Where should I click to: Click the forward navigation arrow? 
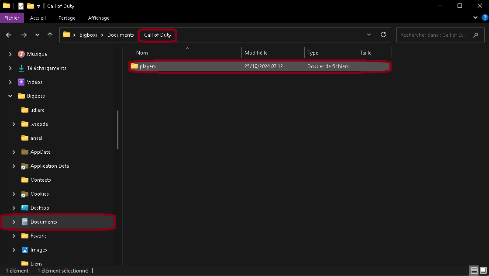(24, 35)
